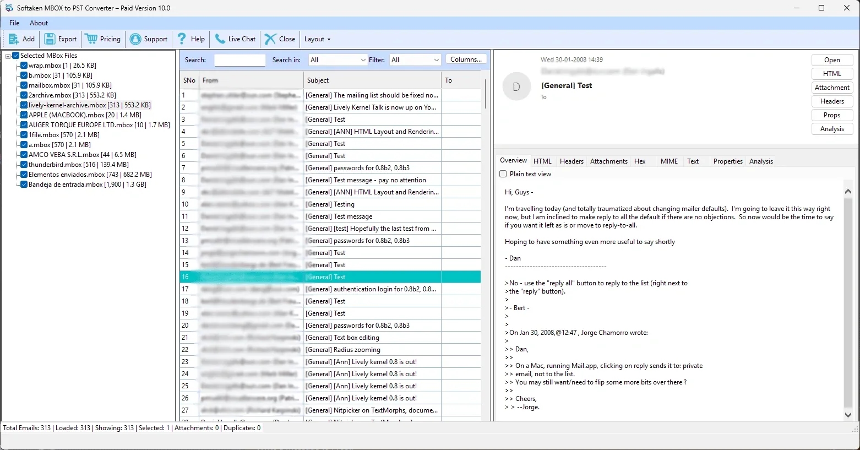Switch to the Analysis tab

(761, 161)
